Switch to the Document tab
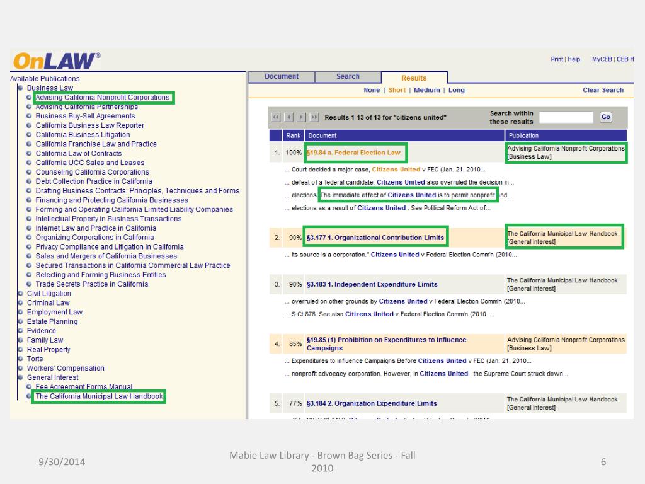The image size is (645, 484). point(282,76)
